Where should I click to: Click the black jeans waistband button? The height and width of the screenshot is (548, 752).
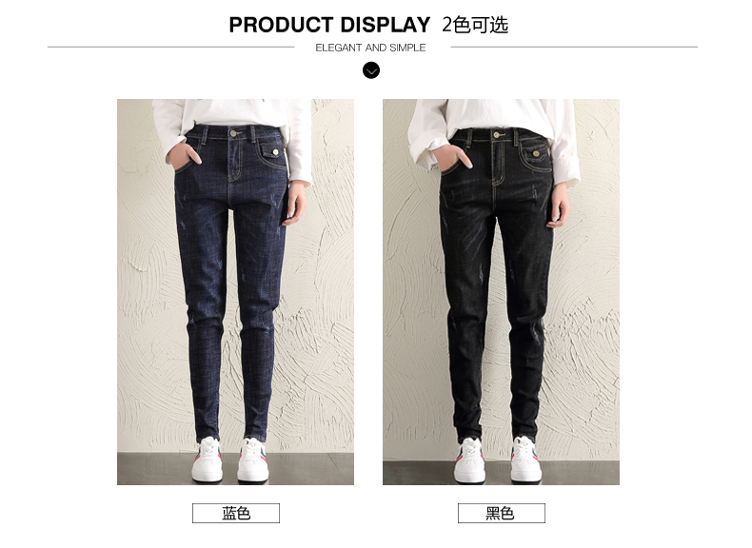497,135
